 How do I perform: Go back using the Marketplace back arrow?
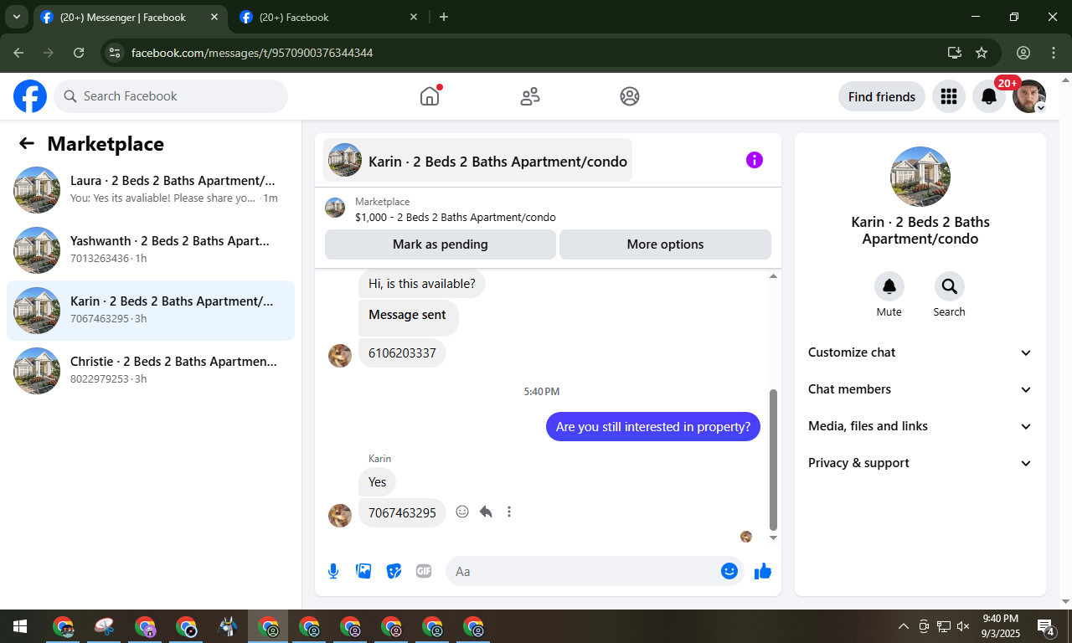[x=27, y=143]
